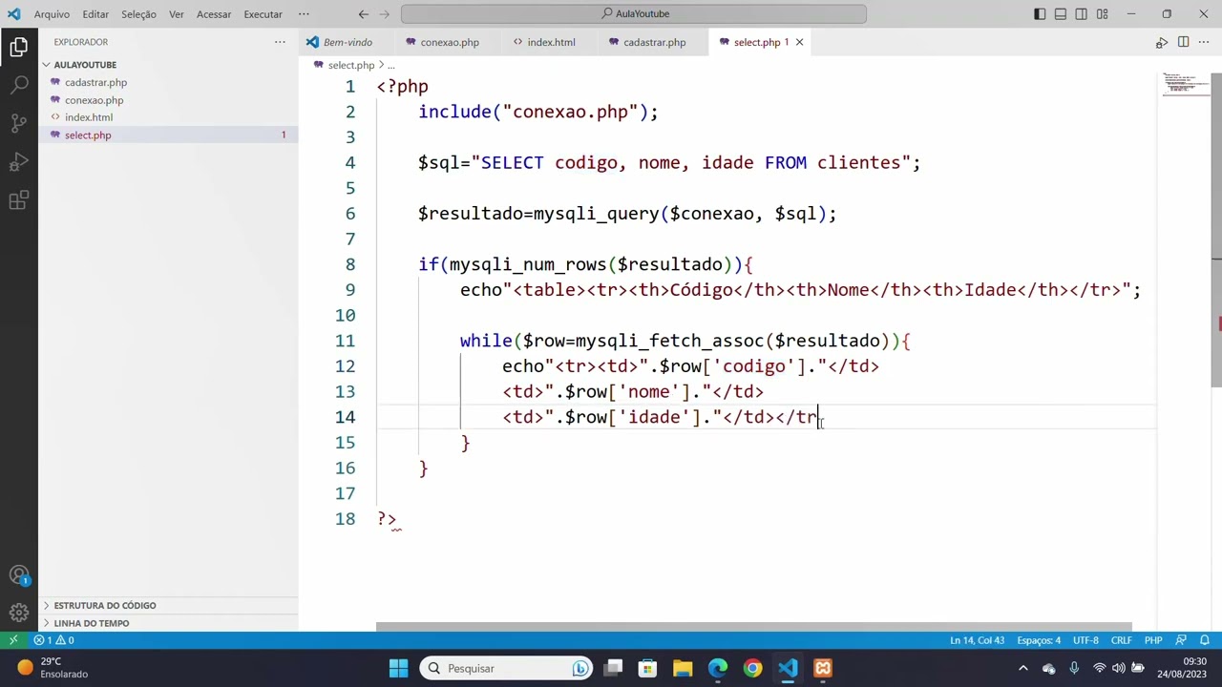Screen dimensions: 1222x687
Task: Open the Source Control view
Action: 19,123
